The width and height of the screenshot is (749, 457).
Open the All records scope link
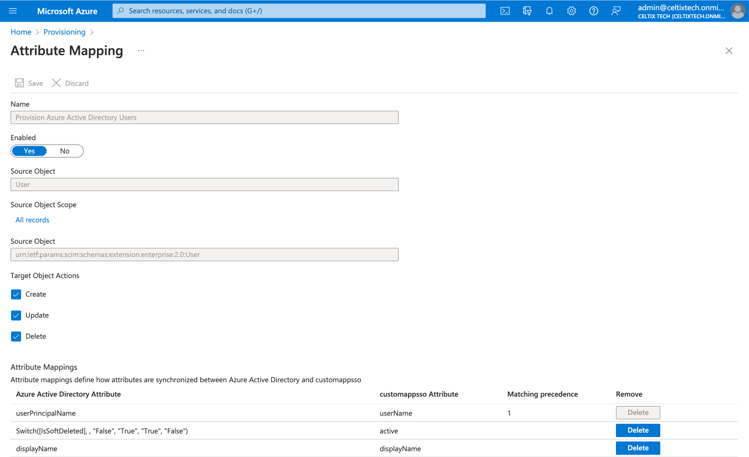tap(32, 220)
